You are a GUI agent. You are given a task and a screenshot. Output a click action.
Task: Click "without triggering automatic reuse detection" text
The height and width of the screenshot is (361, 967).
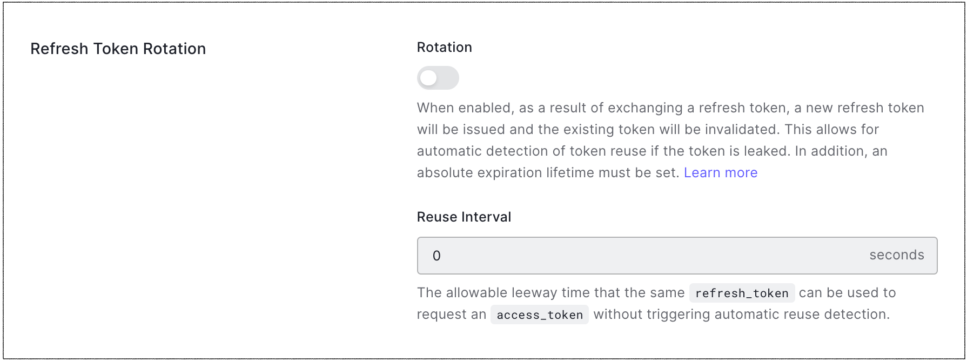pos(741,314)
